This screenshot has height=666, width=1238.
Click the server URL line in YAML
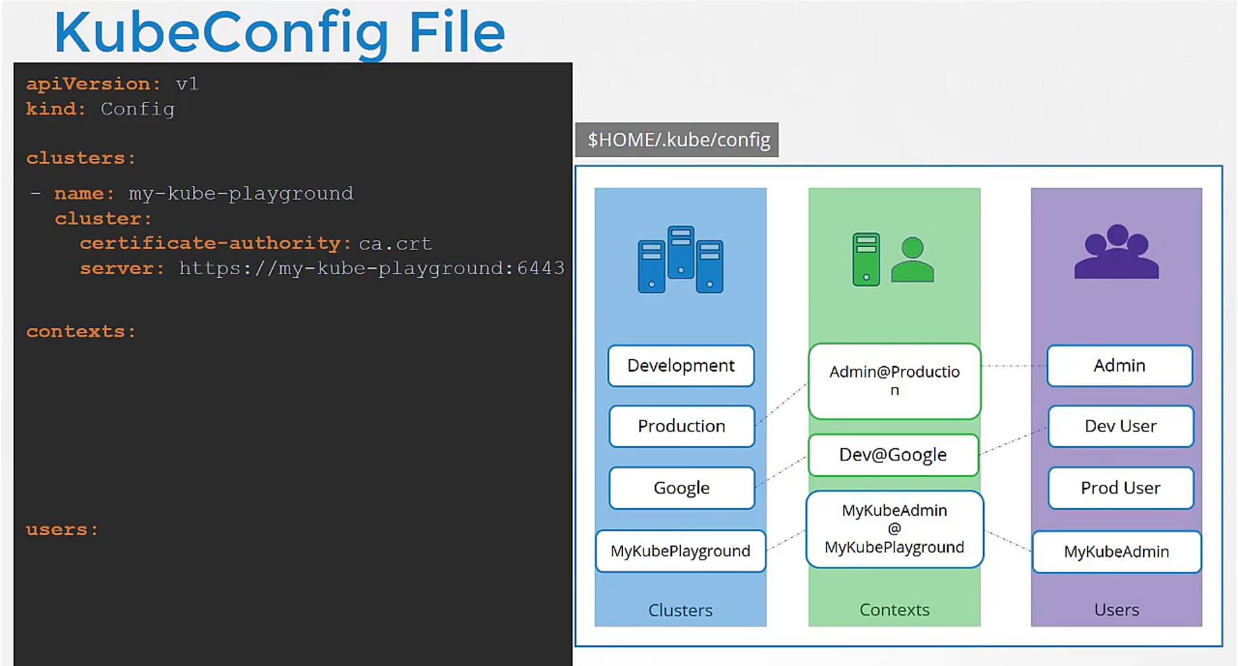(322, 268)
